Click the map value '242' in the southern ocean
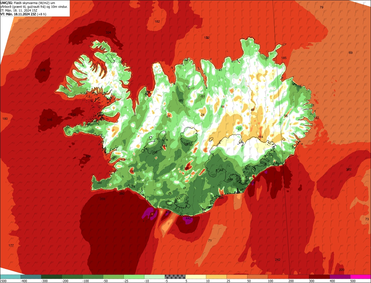371x283 pixels. [x=278, y=260]
